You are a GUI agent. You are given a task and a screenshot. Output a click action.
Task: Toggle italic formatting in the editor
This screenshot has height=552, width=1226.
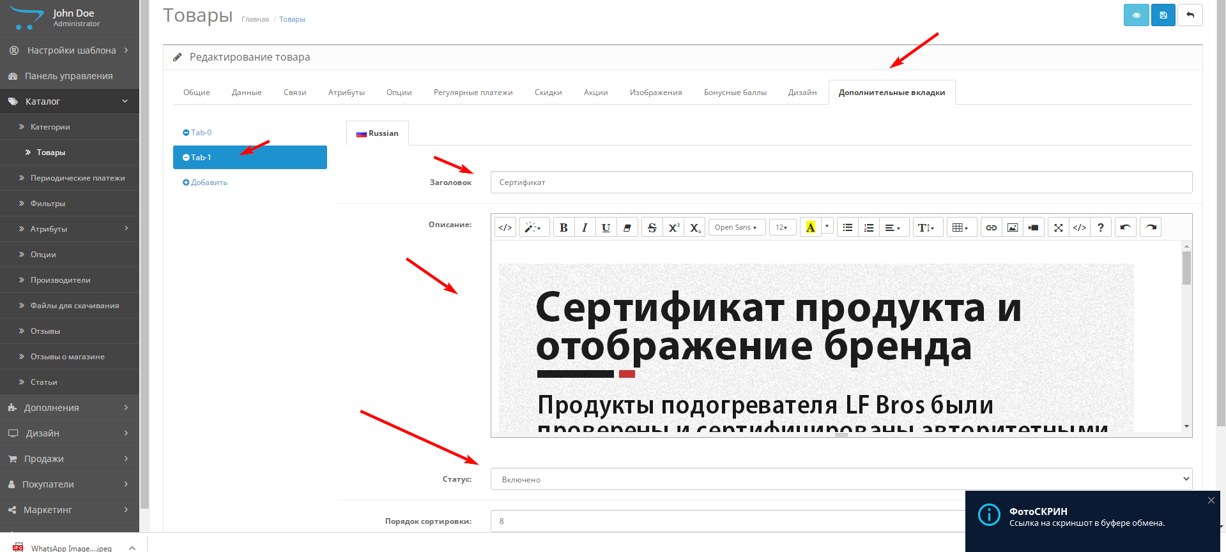(x=585, y=227)
